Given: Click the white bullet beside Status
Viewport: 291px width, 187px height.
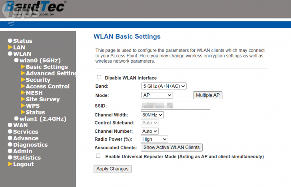Looking at the screenshot, I should point(10,41).
